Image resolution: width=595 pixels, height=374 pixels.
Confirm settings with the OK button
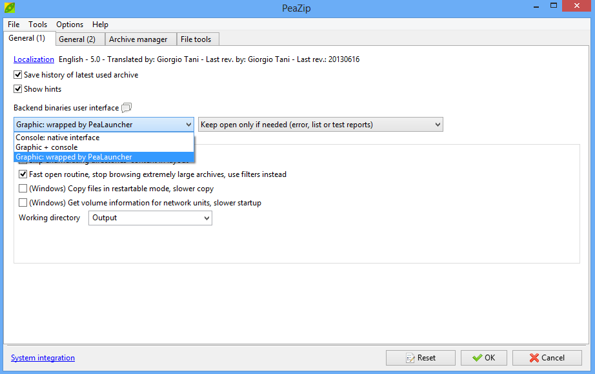484,358
